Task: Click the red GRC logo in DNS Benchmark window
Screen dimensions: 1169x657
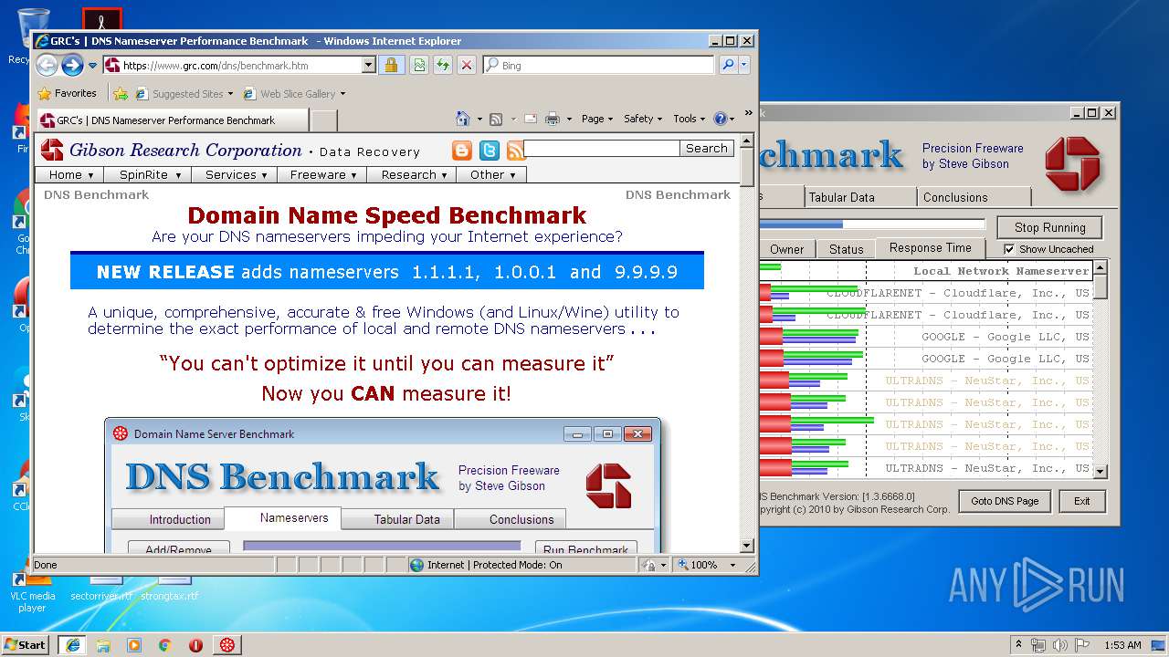Action: 1072,163
